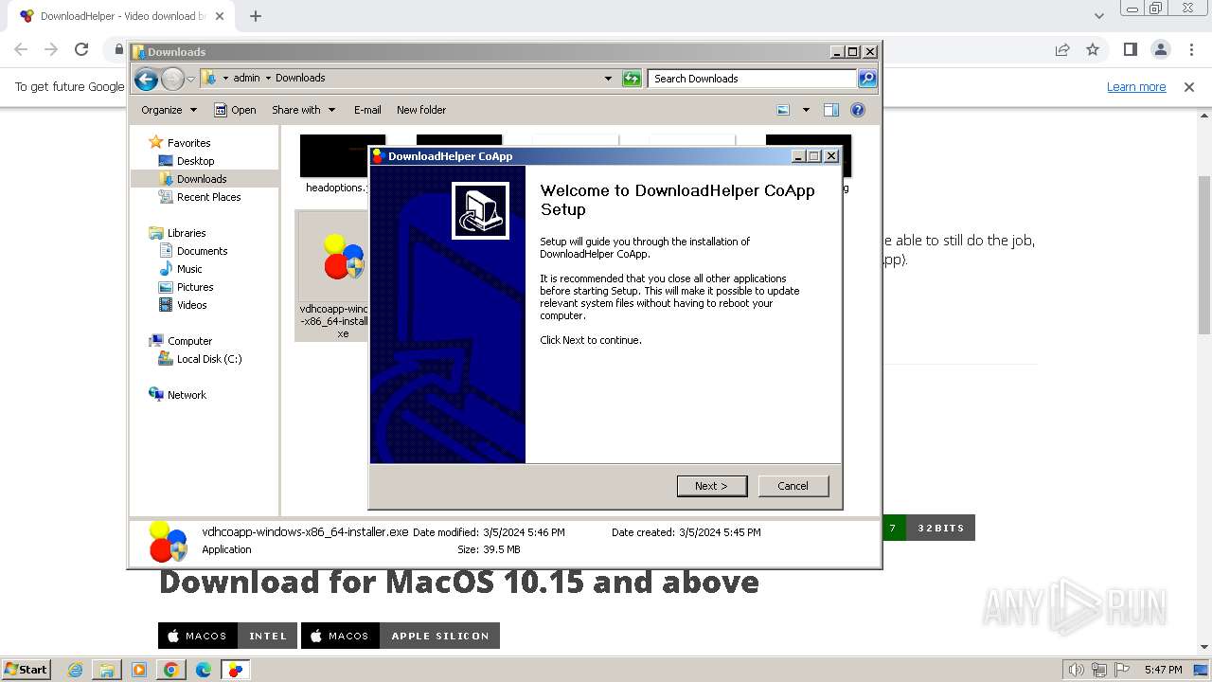Launch Internet Explorer from taskbar
The image size is (1212, 682).
(75, 670)
